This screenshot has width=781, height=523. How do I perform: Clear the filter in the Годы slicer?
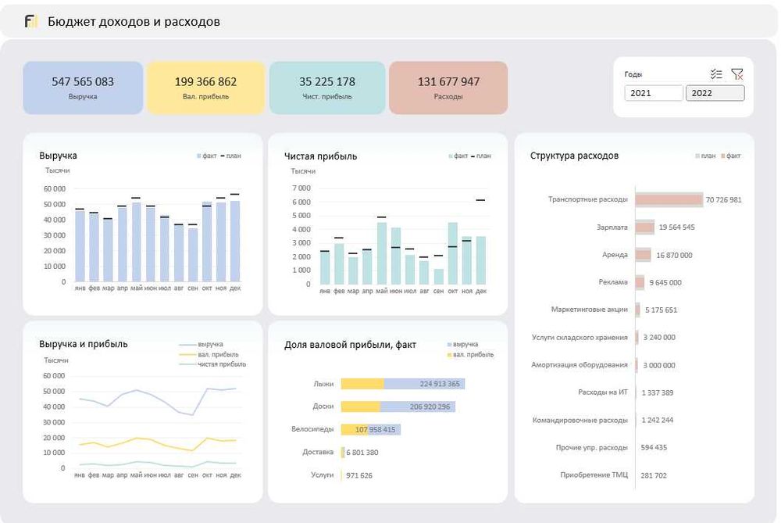[x=737, y=74]
